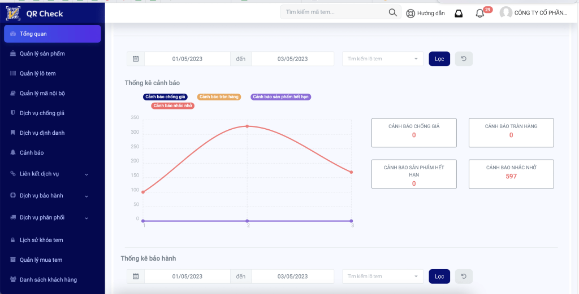Toggle Cảnh báo tràn hàng legend series
579x294 pixels.
pos(219,97)
